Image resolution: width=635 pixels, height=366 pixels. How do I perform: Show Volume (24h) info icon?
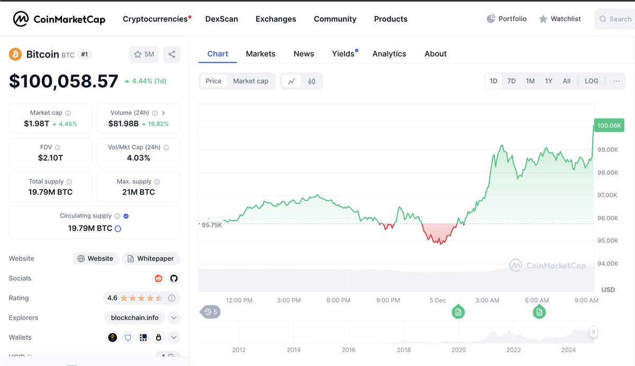tap(155, 113)
